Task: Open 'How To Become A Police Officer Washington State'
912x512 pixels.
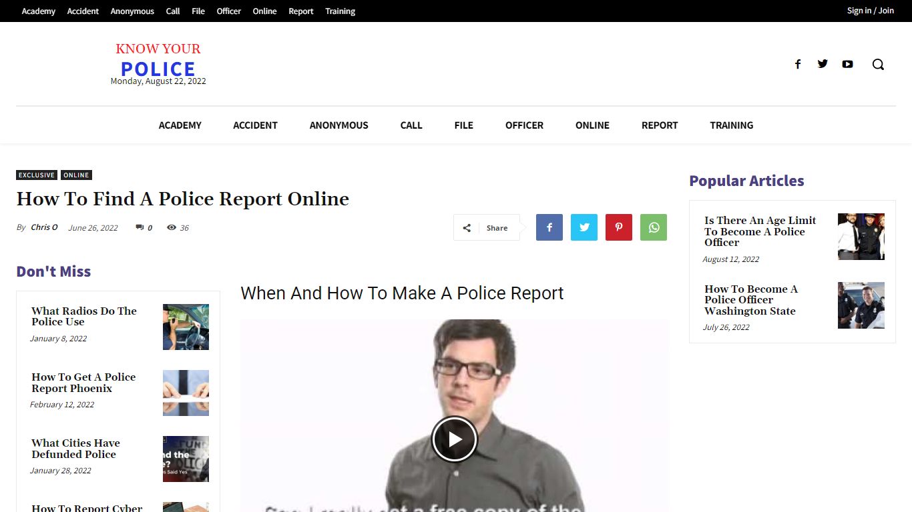Action: (x=751, y=300)
